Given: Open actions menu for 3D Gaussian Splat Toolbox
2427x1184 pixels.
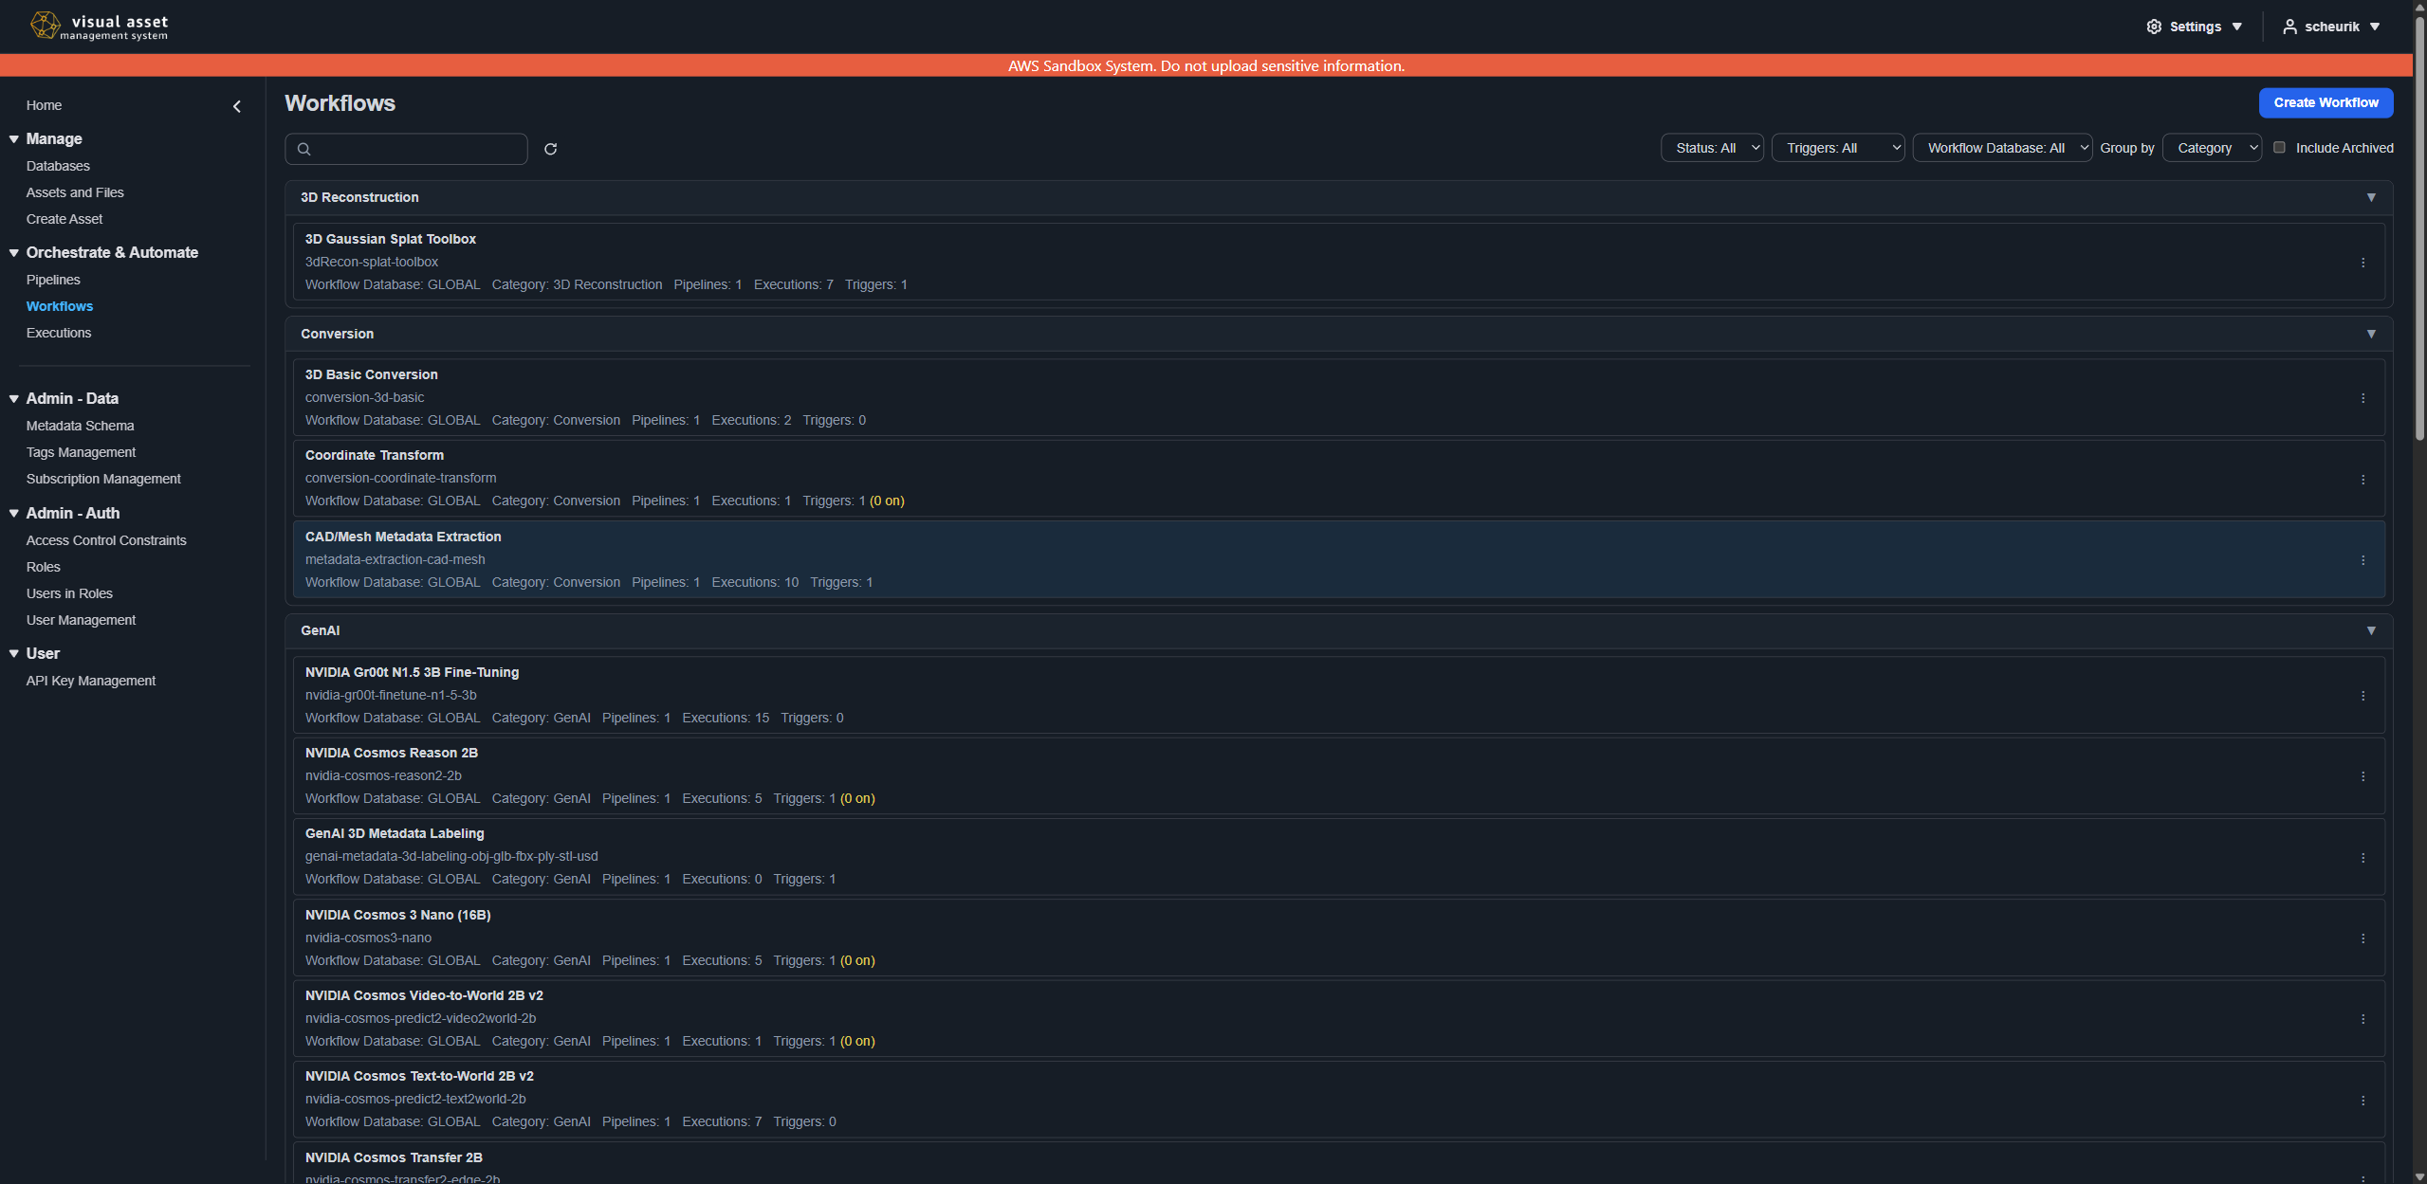Looking at the screenshot, I should 2363,263.
